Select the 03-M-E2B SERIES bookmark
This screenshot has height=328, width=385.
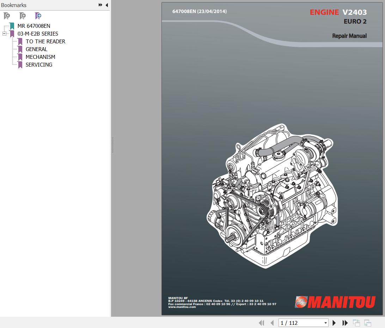tap(38, 33)
